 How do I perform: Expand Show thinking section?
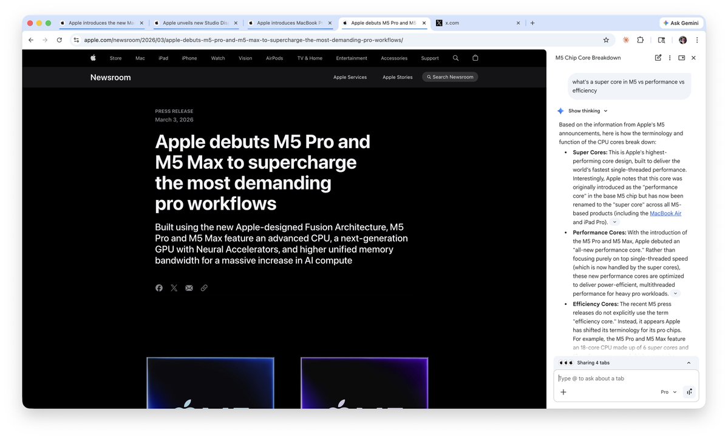(x=587, y=111)
